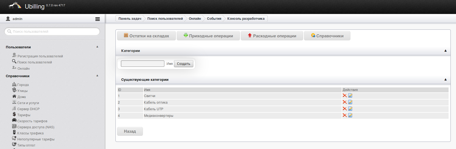The width and height of the screenshot is (456, 149).
Task: Click the dollar icon for Тарифы
Action: pos(14,114)
